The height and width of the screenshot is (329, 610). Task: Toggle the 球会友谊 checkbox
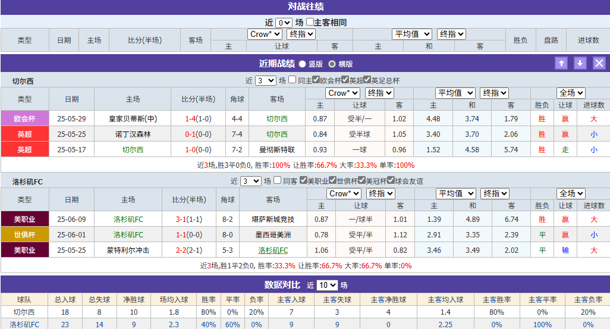391,181
